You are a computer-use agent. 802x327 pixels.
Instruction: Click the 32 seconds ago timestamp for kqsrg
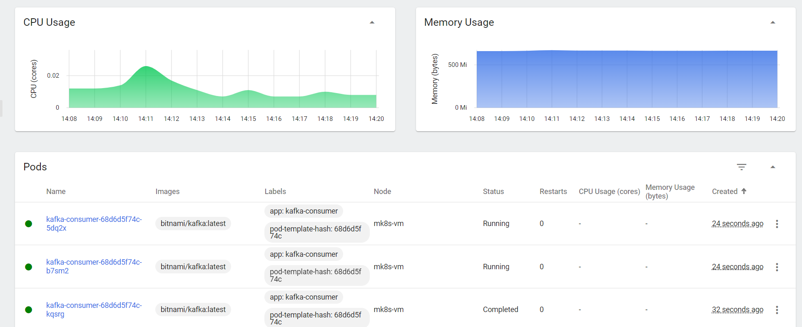(737, 310)
